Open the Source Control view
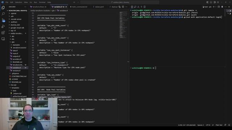Image resolution: width=232 pixels, height=130 pixels. tap(3, 20)
